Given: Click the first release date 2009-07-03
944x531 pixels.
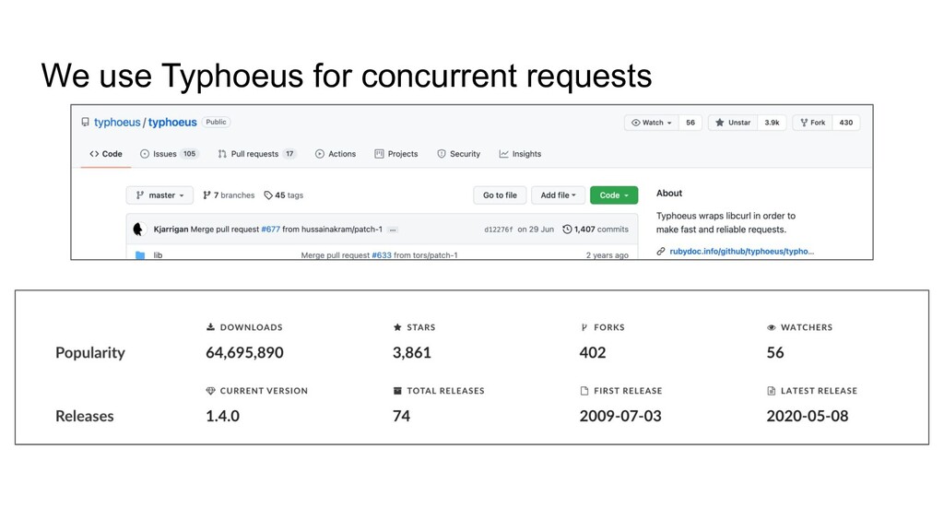Looking at the screenshot, I should point(620,416).
